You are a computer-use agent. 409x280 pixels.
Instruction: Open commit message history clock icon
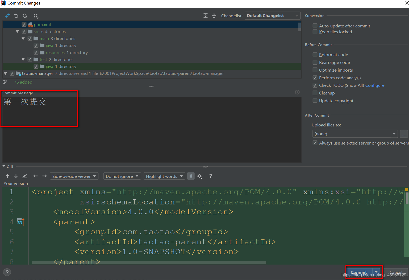pyautogui.click(x=297, y=92)
